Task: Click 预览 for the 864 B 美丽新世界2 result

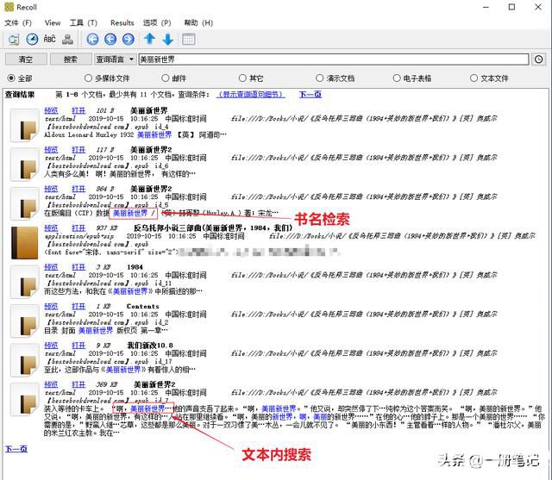Action: 51,189
